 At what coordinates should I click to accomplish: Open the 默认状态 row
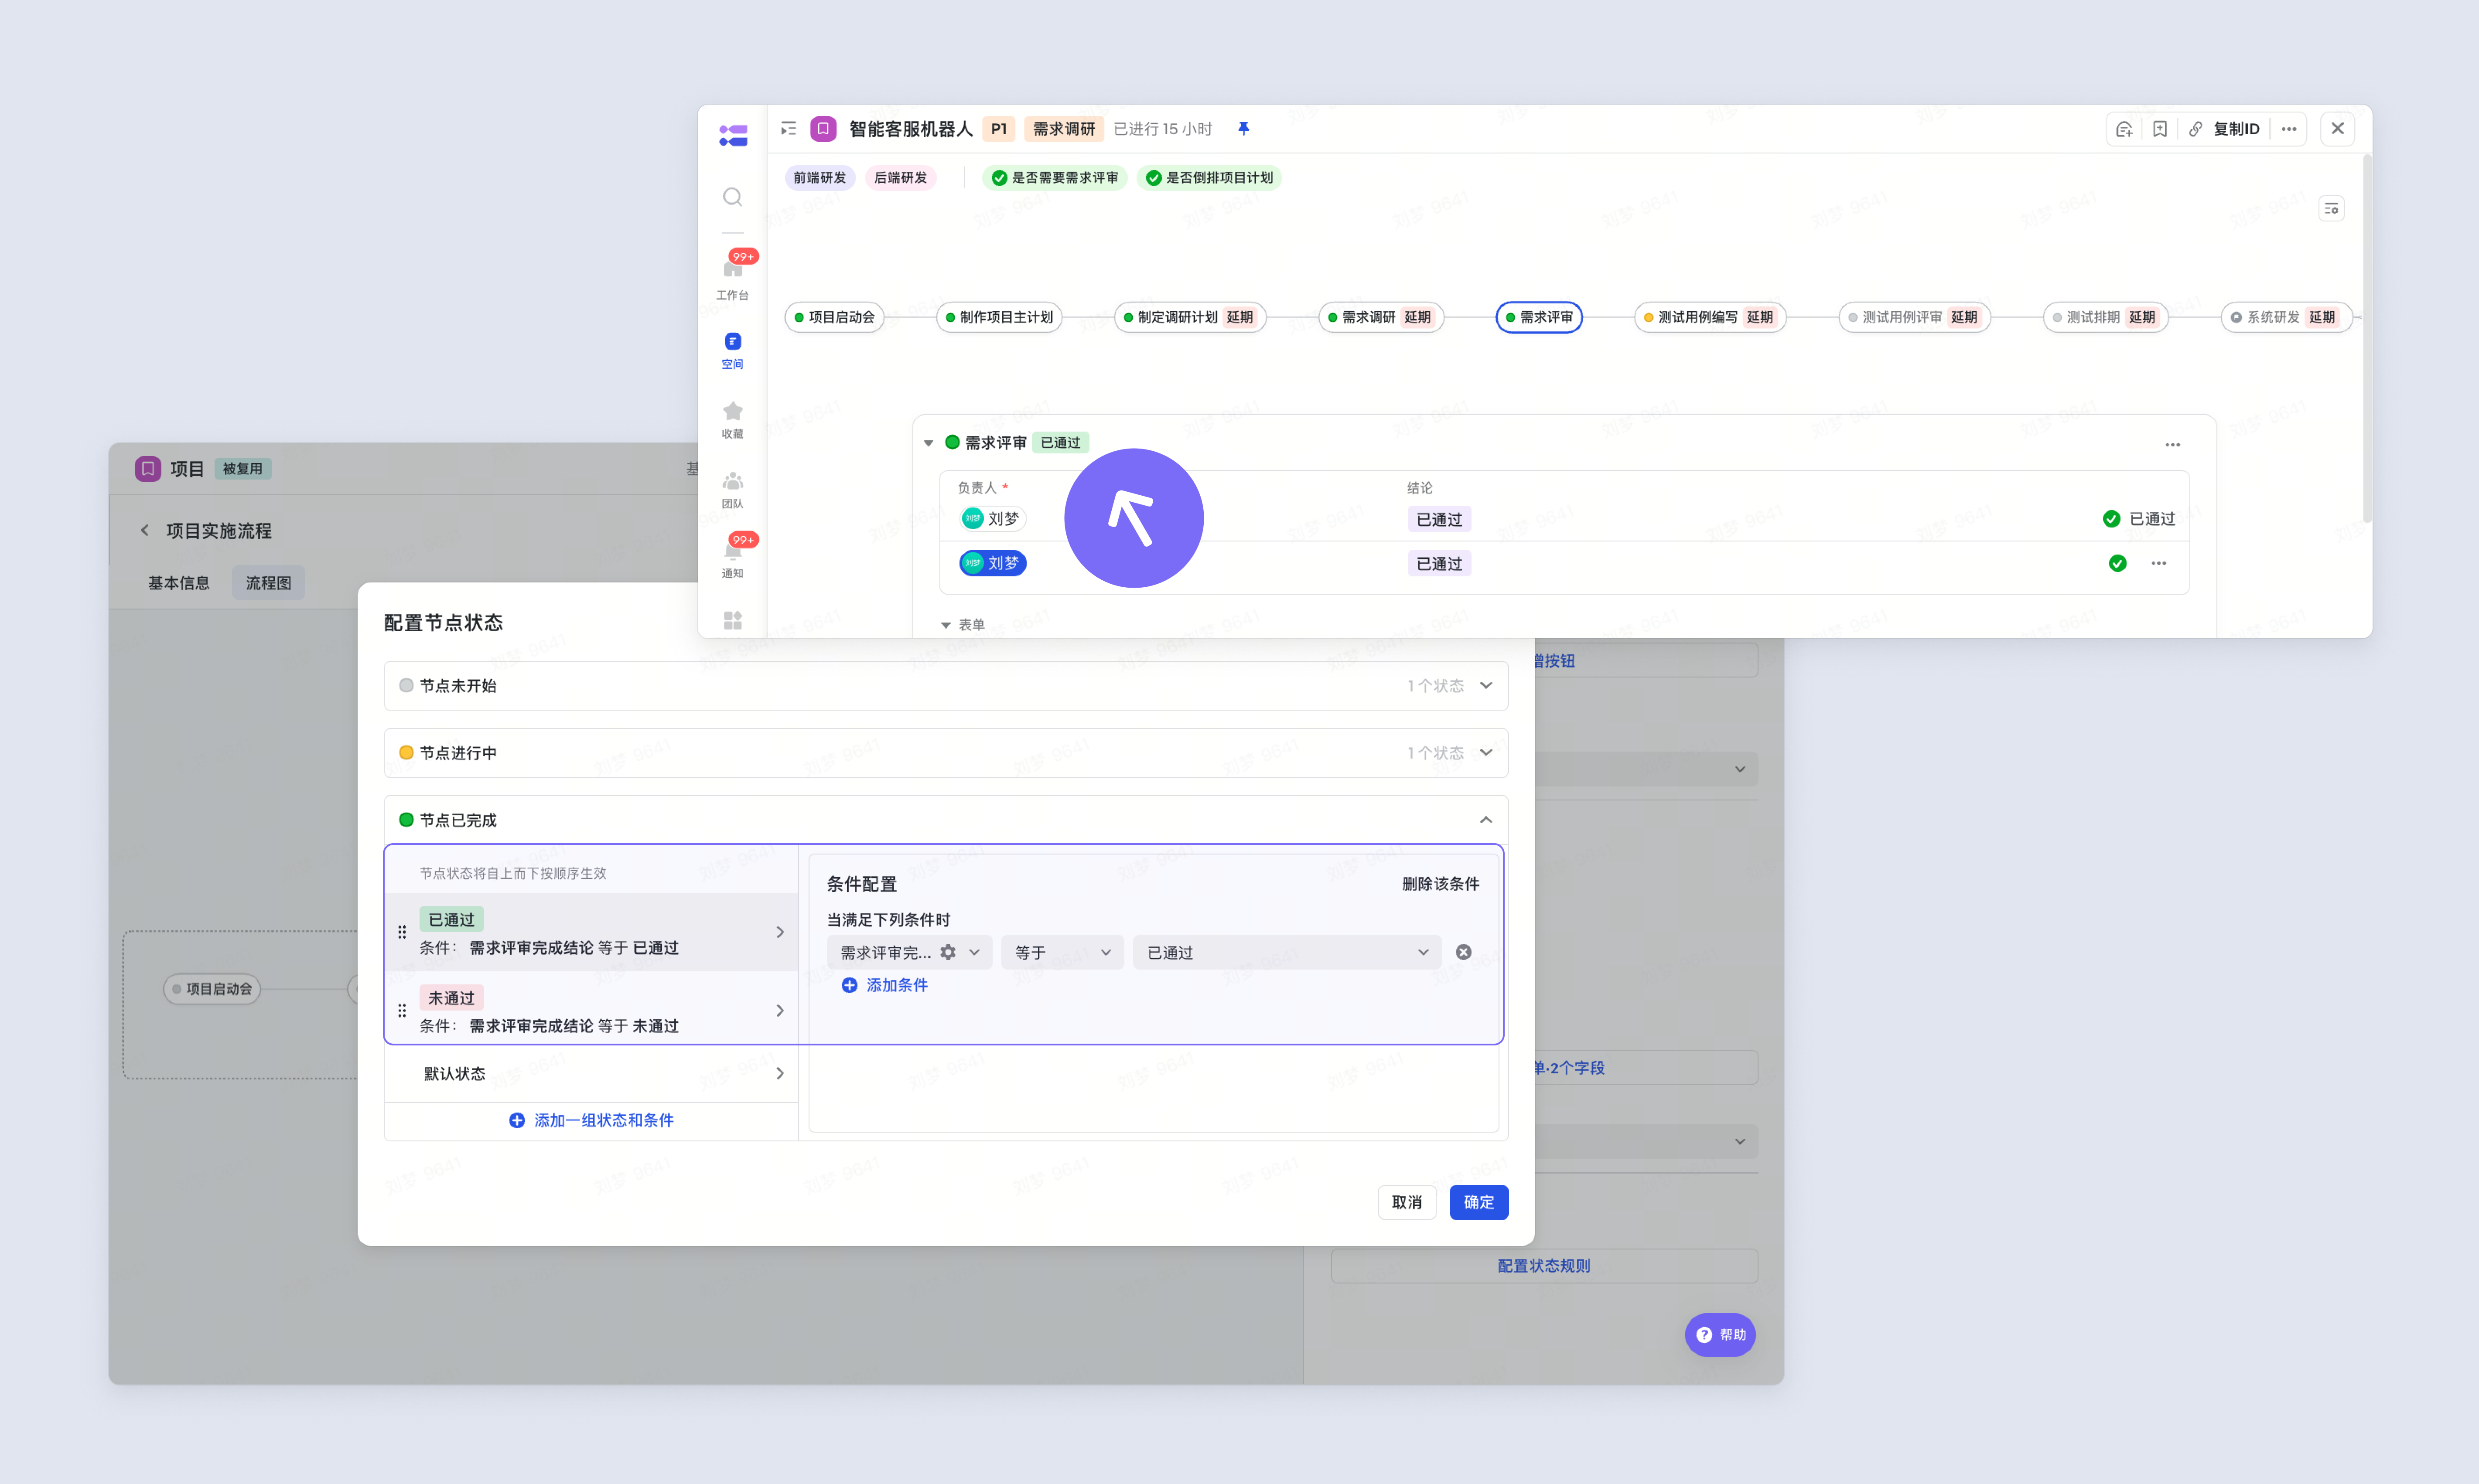[591, 1074]
